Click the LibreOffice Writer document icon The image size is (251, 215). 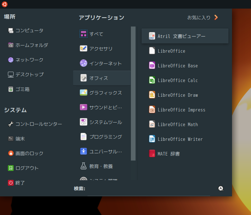(152, 139)
